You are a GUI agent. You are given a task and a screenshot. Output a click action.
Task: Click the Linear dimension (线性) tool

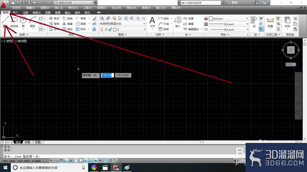click(164, 18)
